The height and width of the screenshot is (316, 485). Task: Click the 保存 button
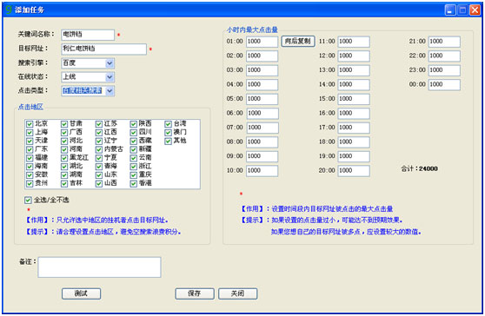coord(195,293)
